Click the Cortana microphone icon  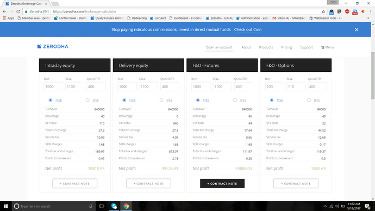(91, 206)
